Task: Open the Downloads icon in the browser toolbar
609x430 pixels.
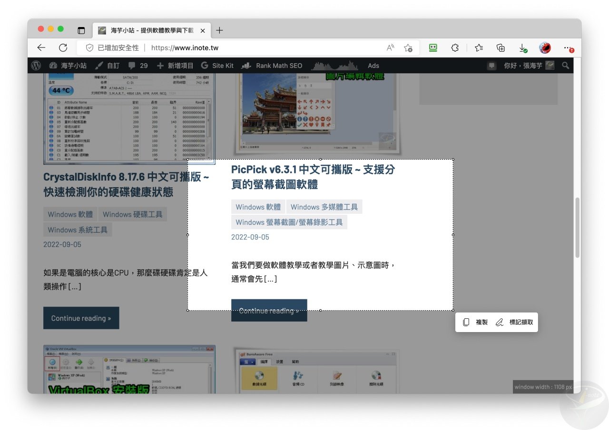Action: [523, 48]
